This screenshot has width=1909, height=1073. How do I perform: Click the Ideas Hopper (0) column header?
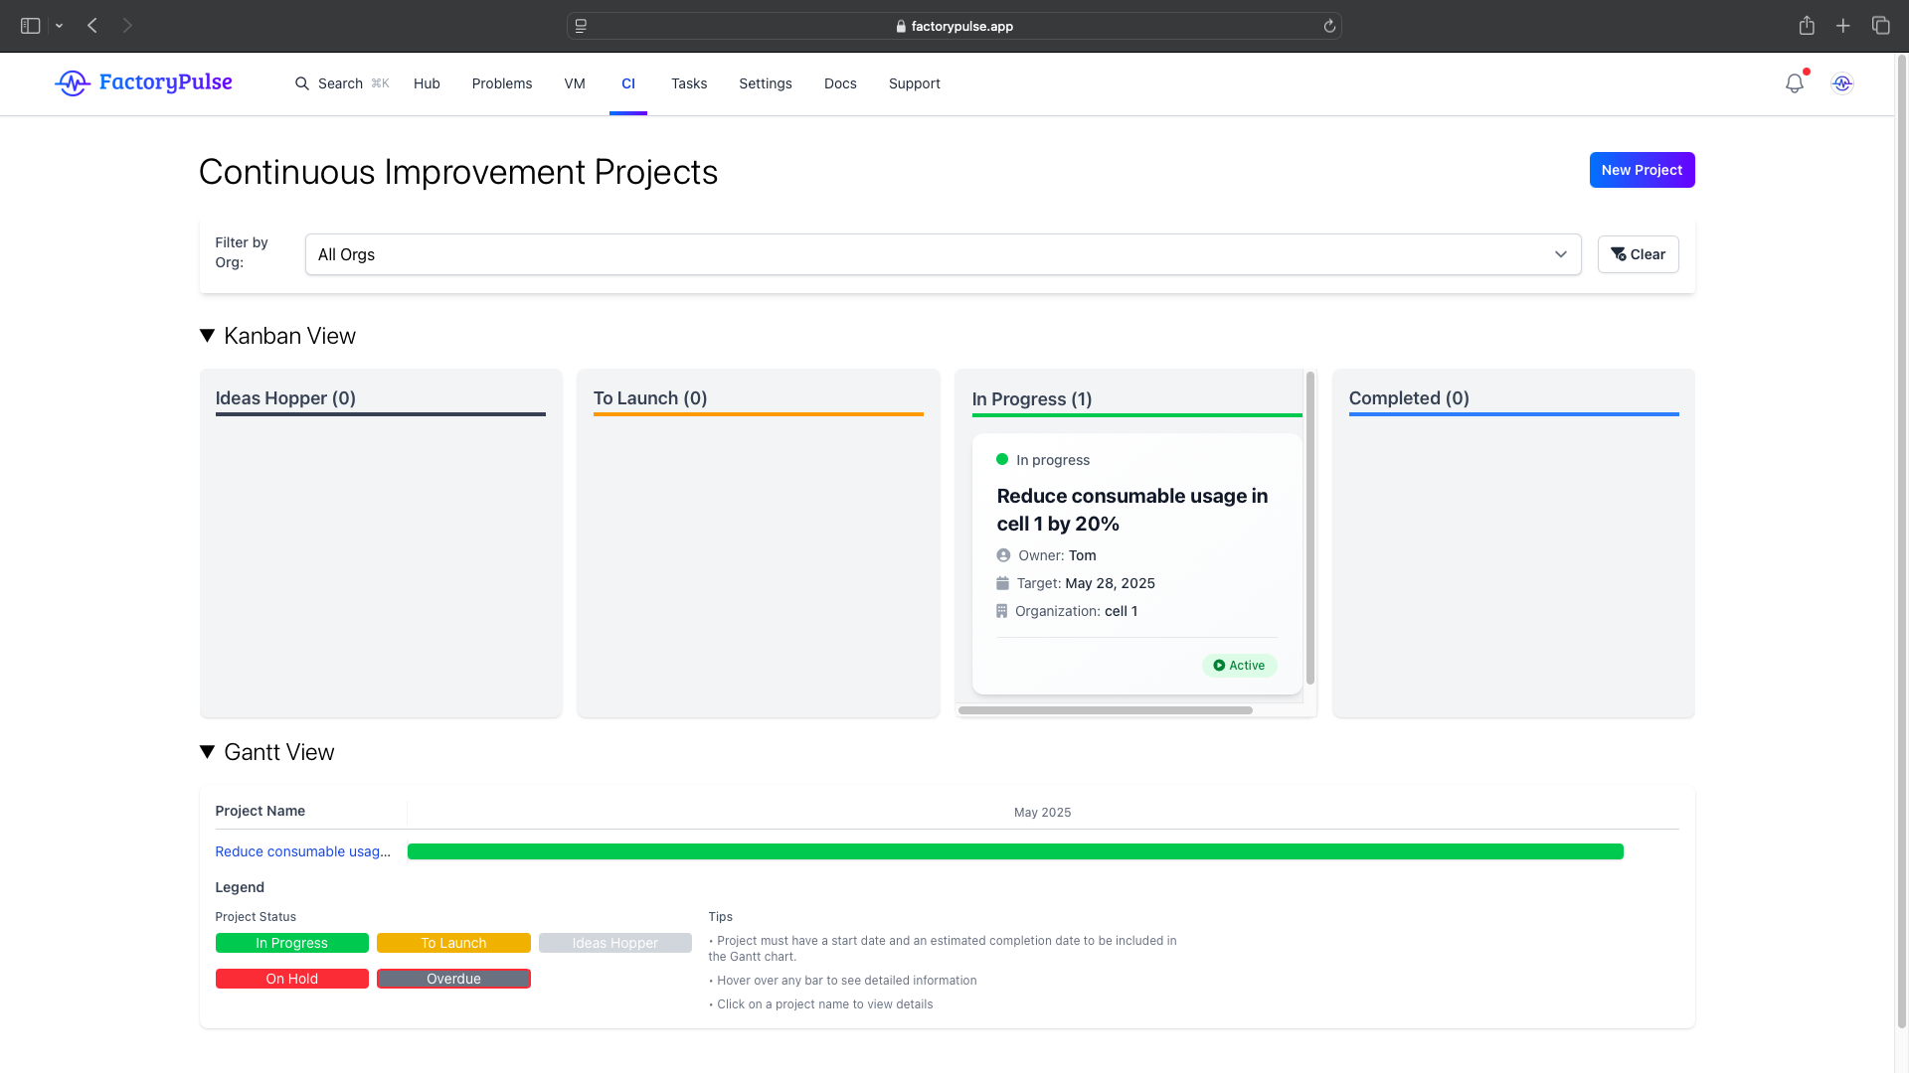click(x=285, y=398)
